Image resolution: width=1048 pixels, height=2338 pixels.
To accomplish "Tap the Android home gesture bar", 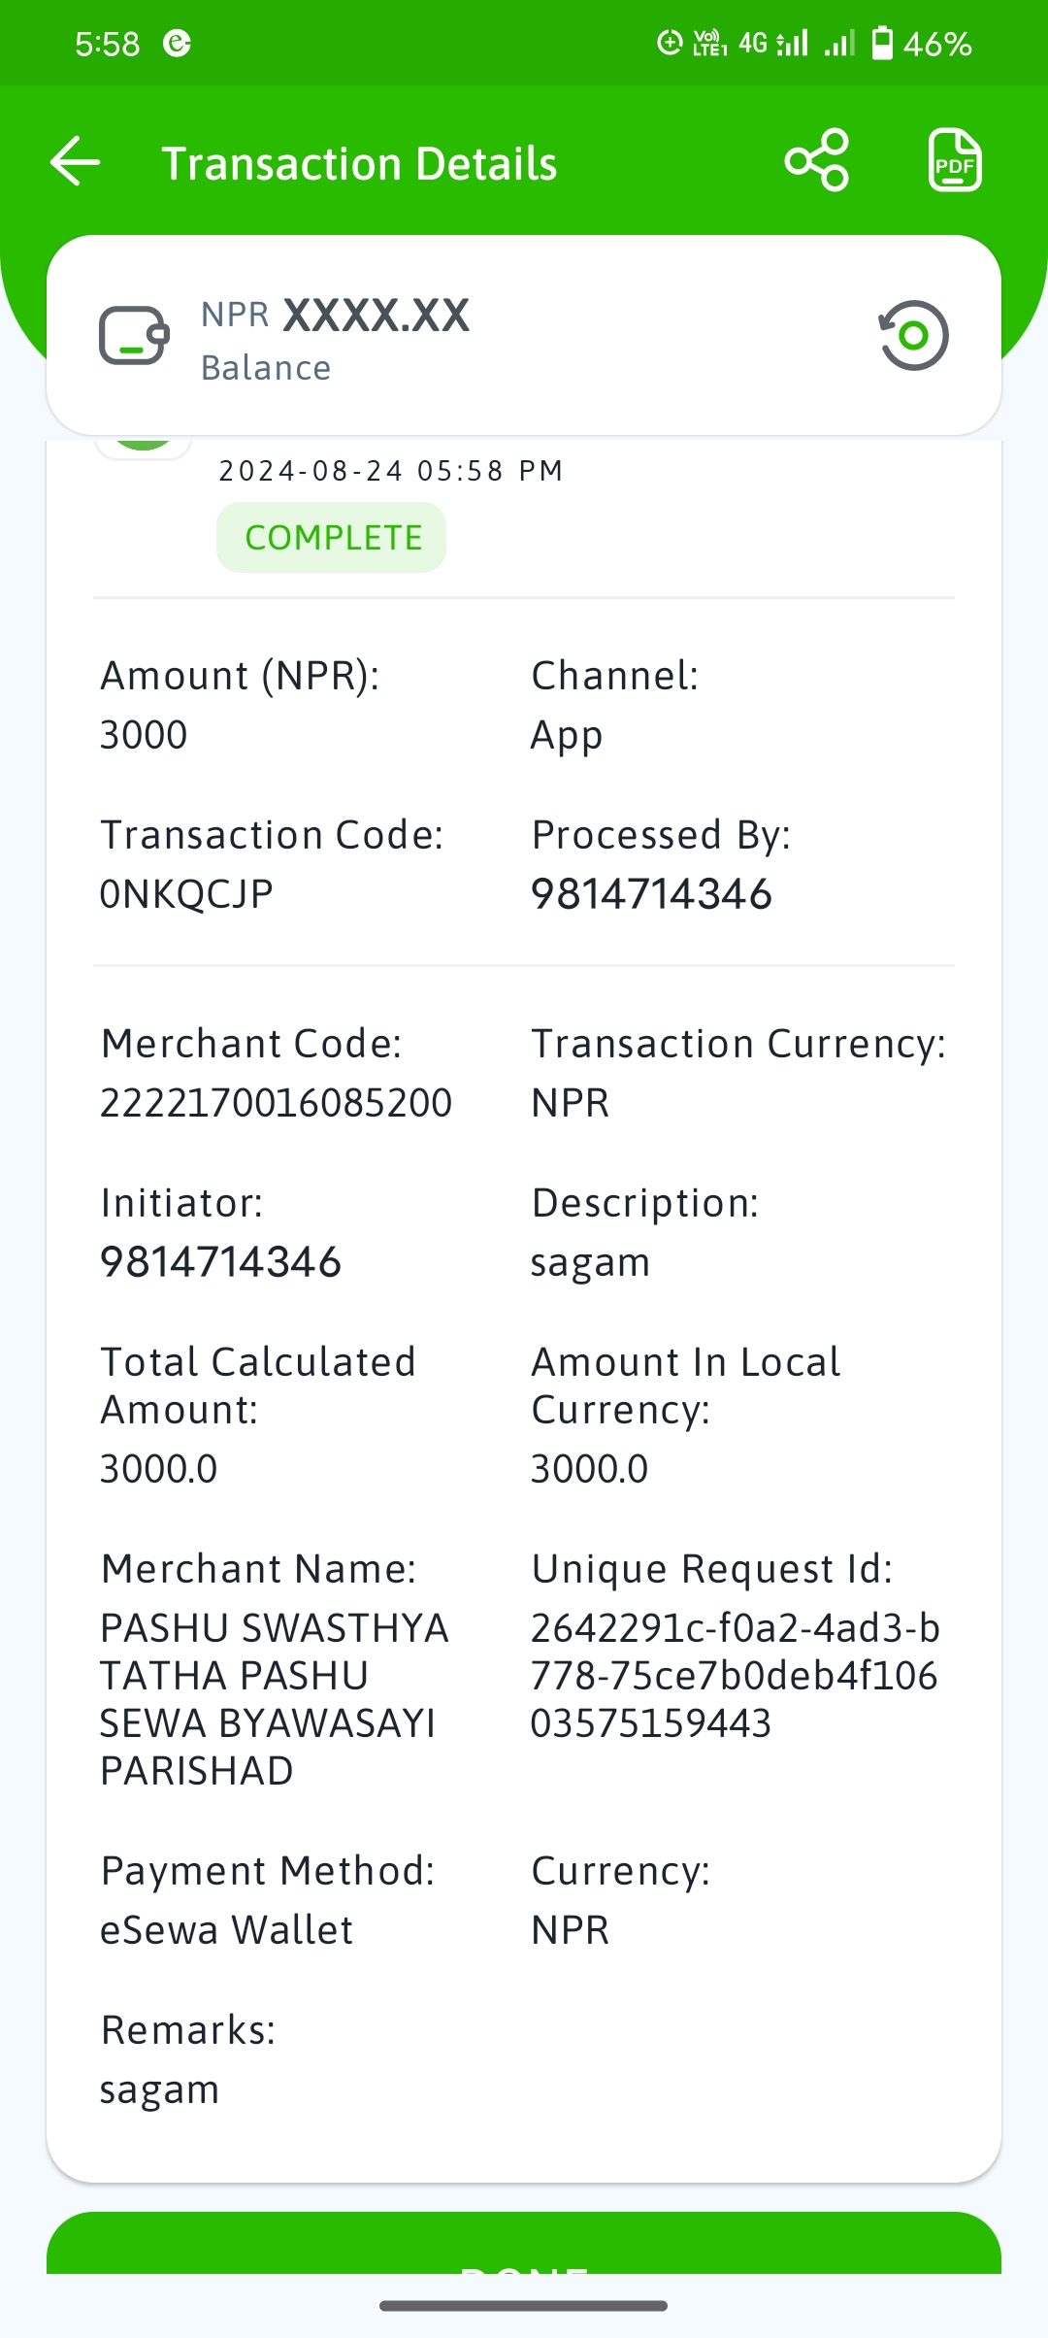I will pos(524,2306).
